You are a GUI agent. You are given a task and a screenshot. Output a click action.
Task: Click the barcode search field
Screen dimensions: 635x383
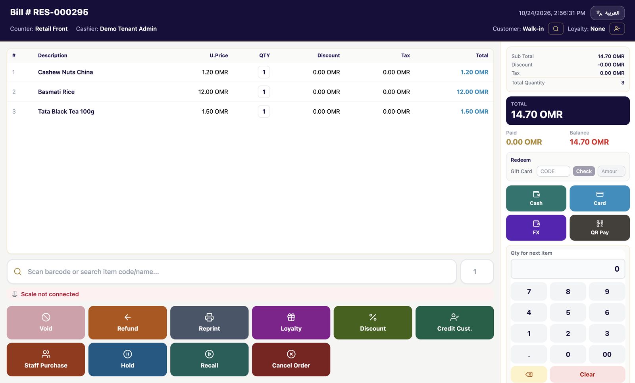click(x=232, y=272)
